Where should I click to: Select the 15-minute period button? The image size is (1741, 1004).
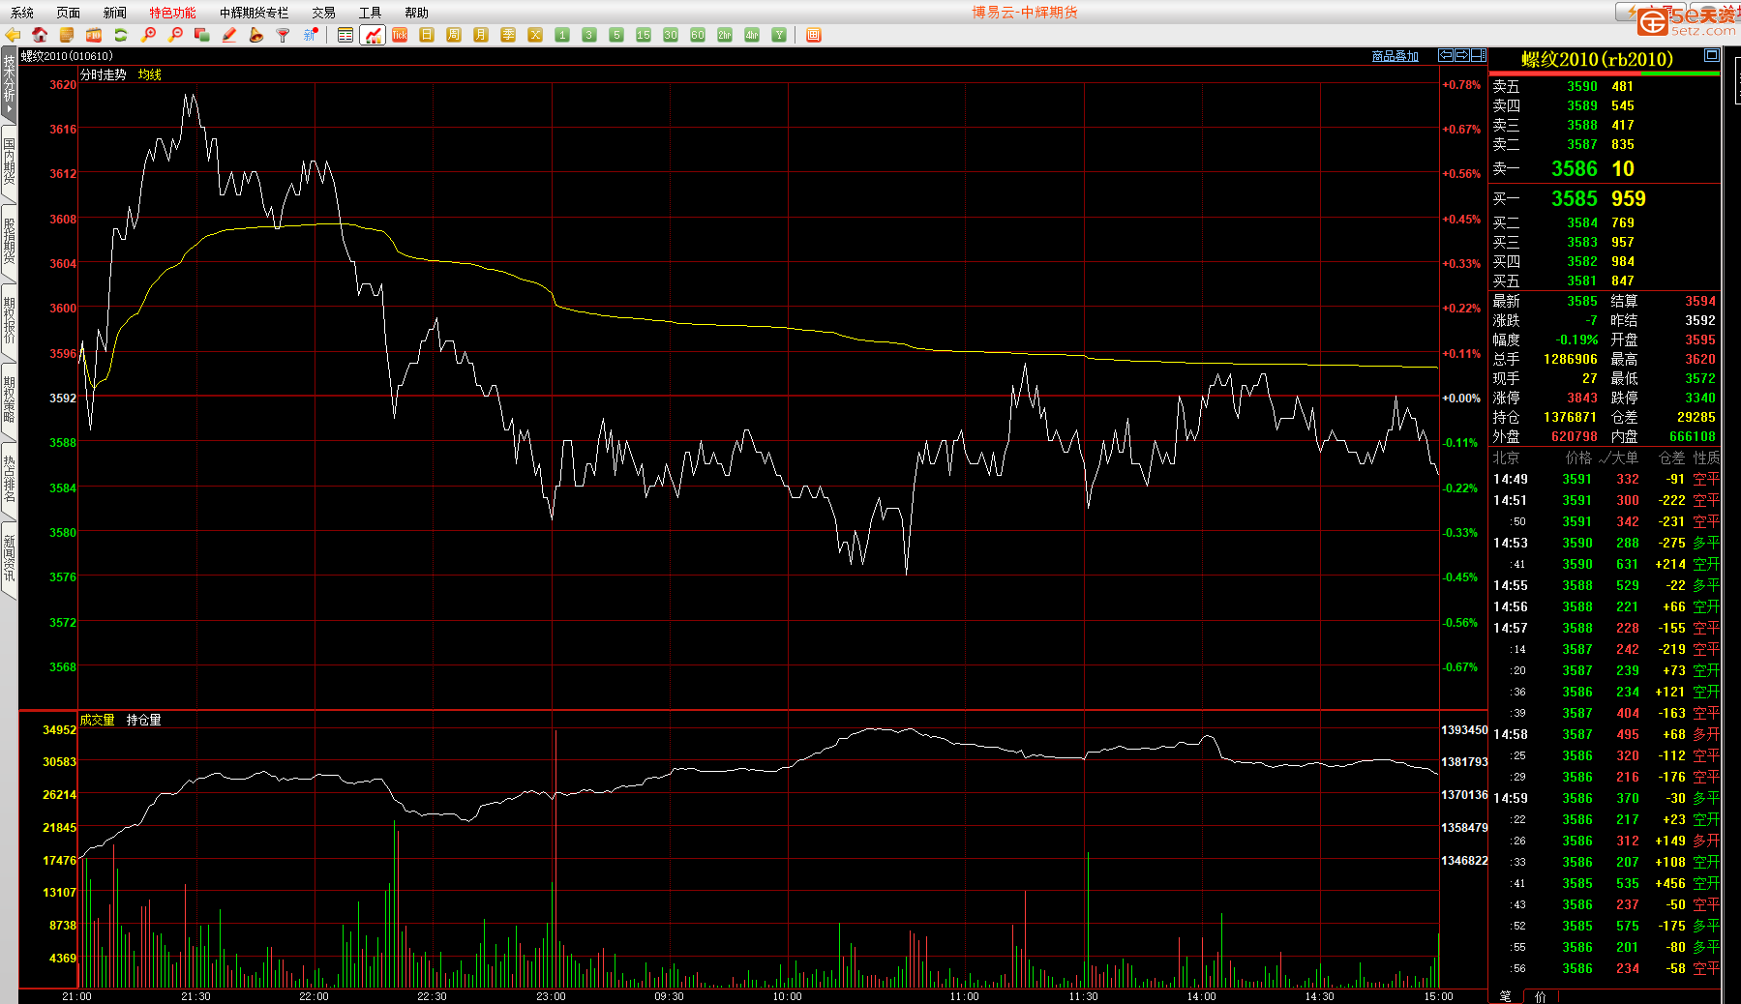tap(644, 35)
